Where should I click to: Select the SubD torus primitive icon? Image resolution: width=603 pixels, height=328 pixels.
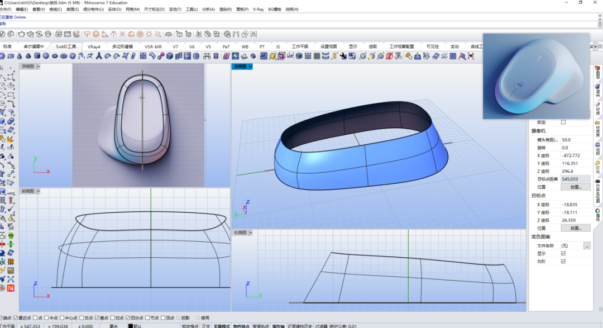[x=64, y=56]
